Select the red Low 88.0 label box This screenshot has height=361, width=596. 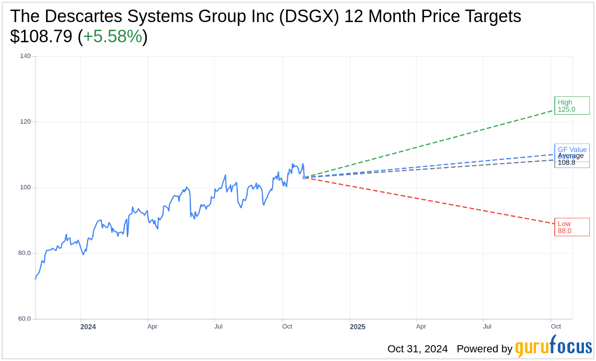click(572, 227)
